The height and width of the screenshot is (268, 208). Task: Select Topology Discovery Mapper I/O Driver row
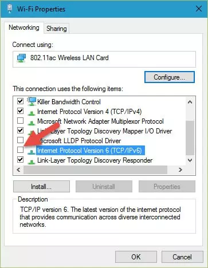[x=105, y=131]
